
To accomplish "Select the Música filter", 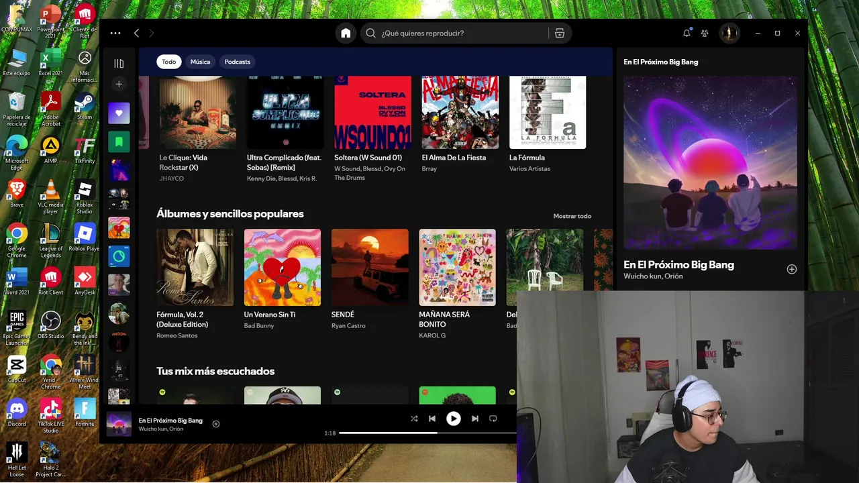I will click(200, 62).
